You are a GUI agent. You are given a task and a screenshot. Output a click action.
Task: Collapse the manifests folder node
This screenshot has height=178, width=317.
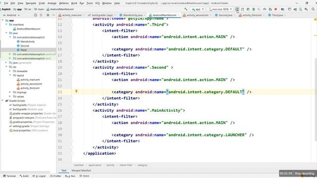(6, 25)
